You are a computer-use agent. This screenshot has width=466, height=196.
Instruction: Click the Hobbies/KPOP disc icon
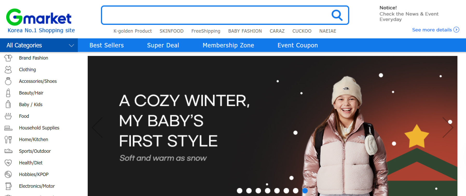(8, 175)
